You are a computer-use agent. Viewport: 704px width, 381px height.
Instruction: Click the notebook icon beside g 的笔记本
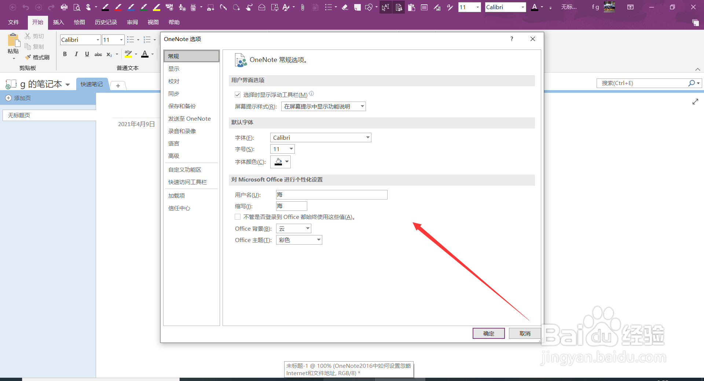11,84
